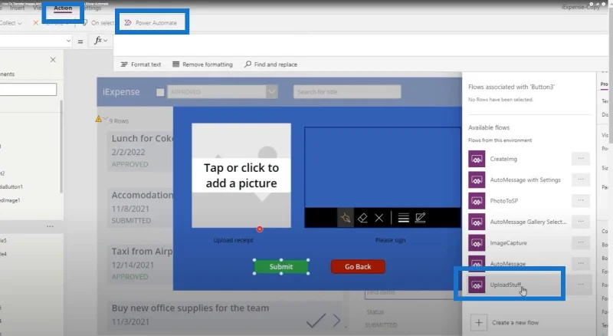Open more options for UploadStuff flow
Screen dimensions: 613x336
tap(581, 285)
